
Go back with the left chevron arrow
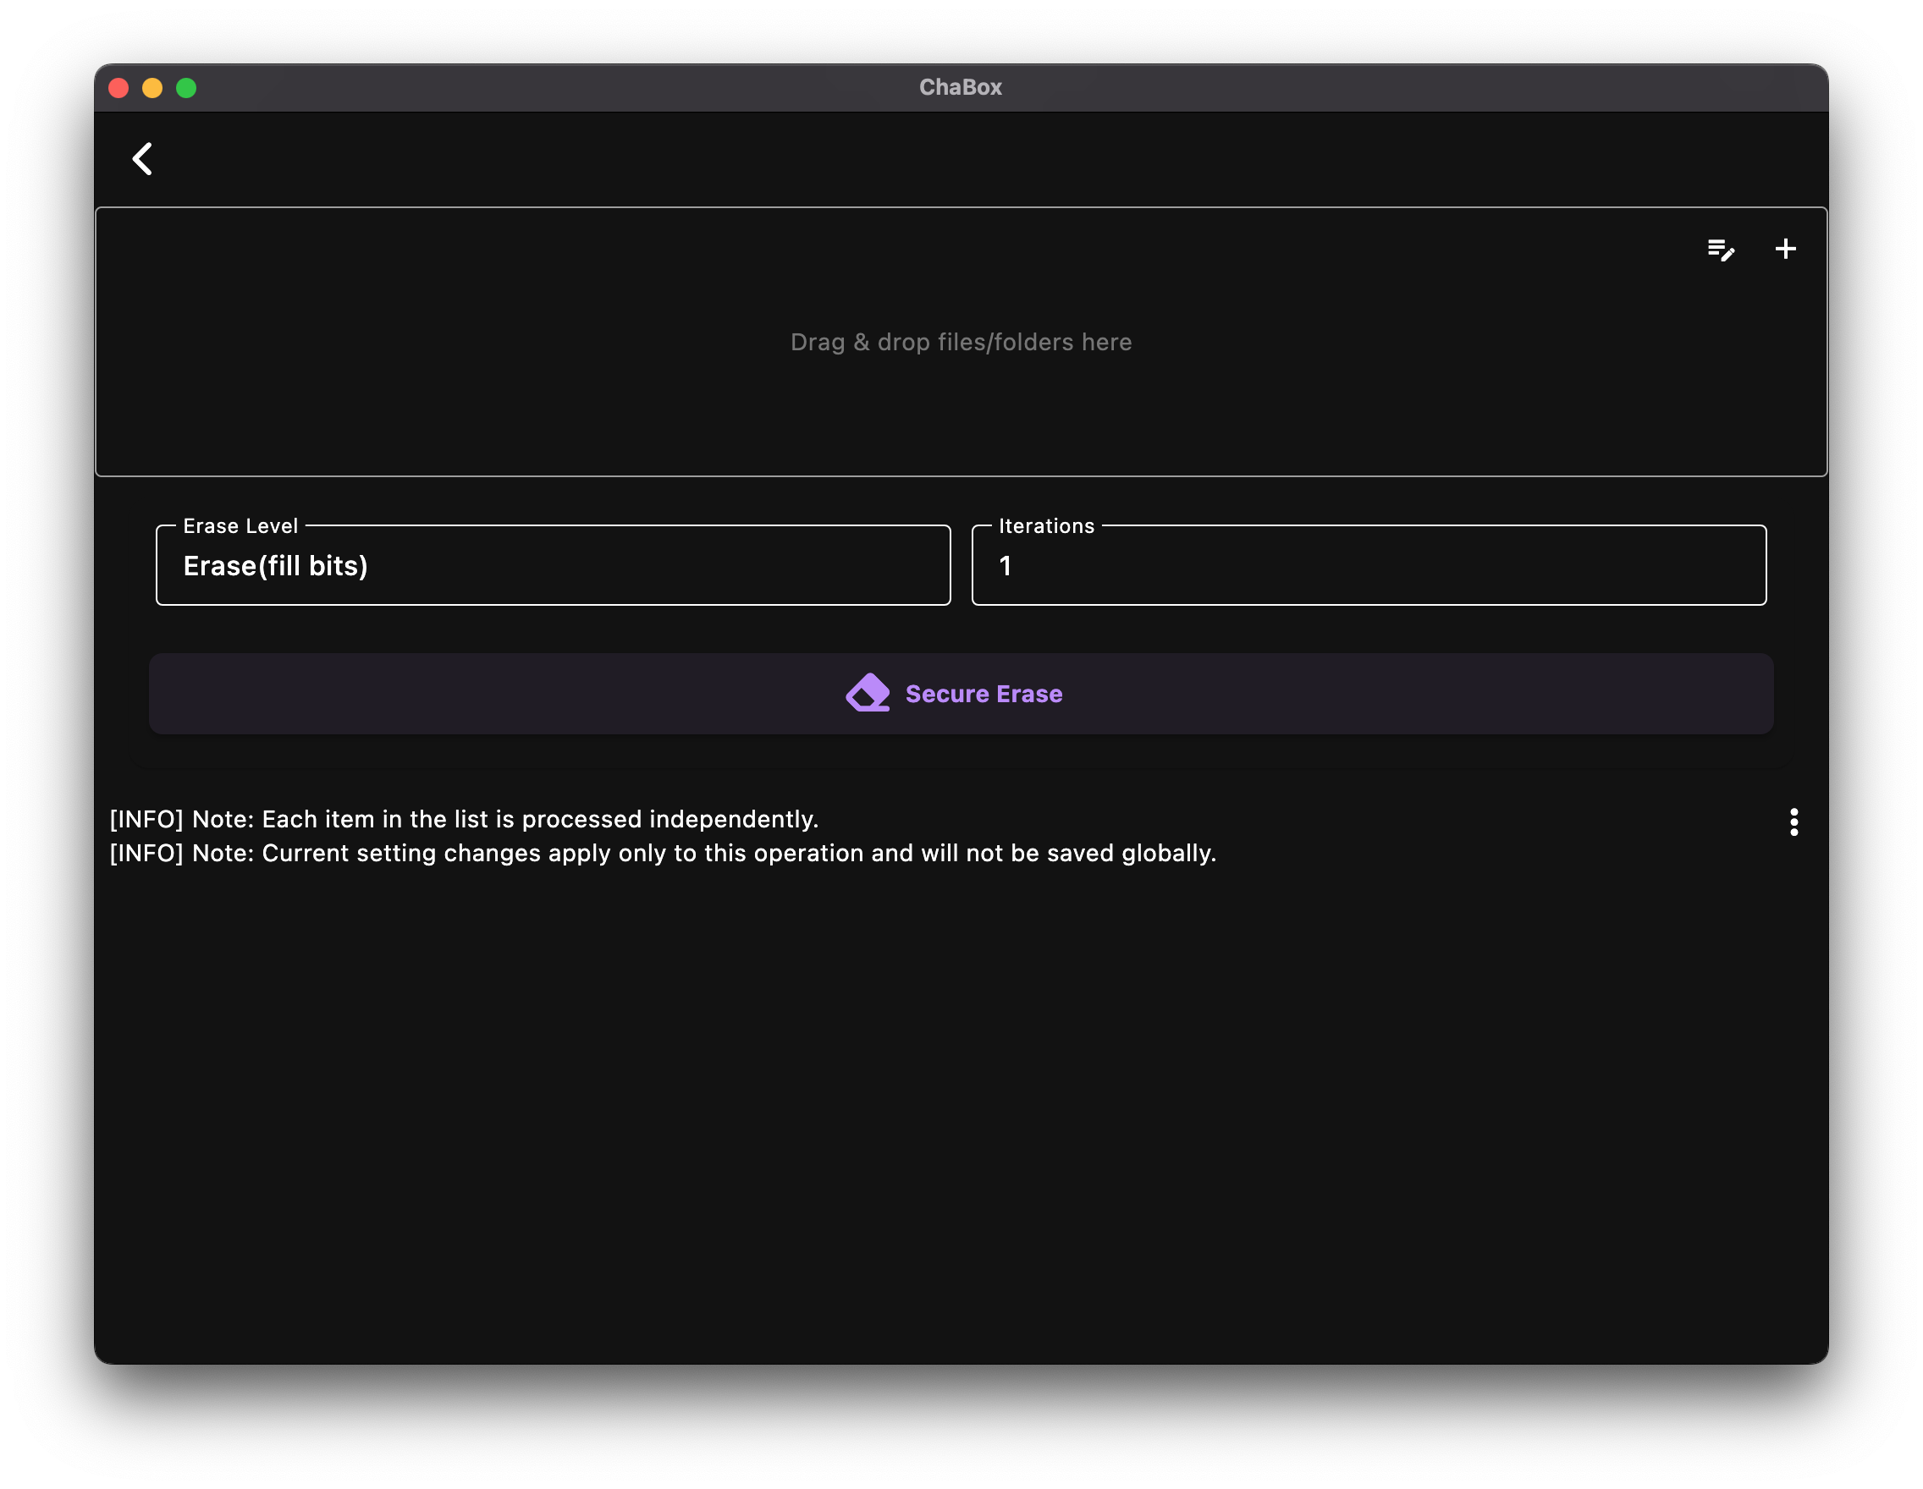click(143, 159)
